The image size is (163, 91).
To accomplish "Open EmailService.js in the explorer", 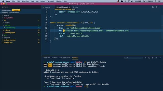I will point(10,28).
